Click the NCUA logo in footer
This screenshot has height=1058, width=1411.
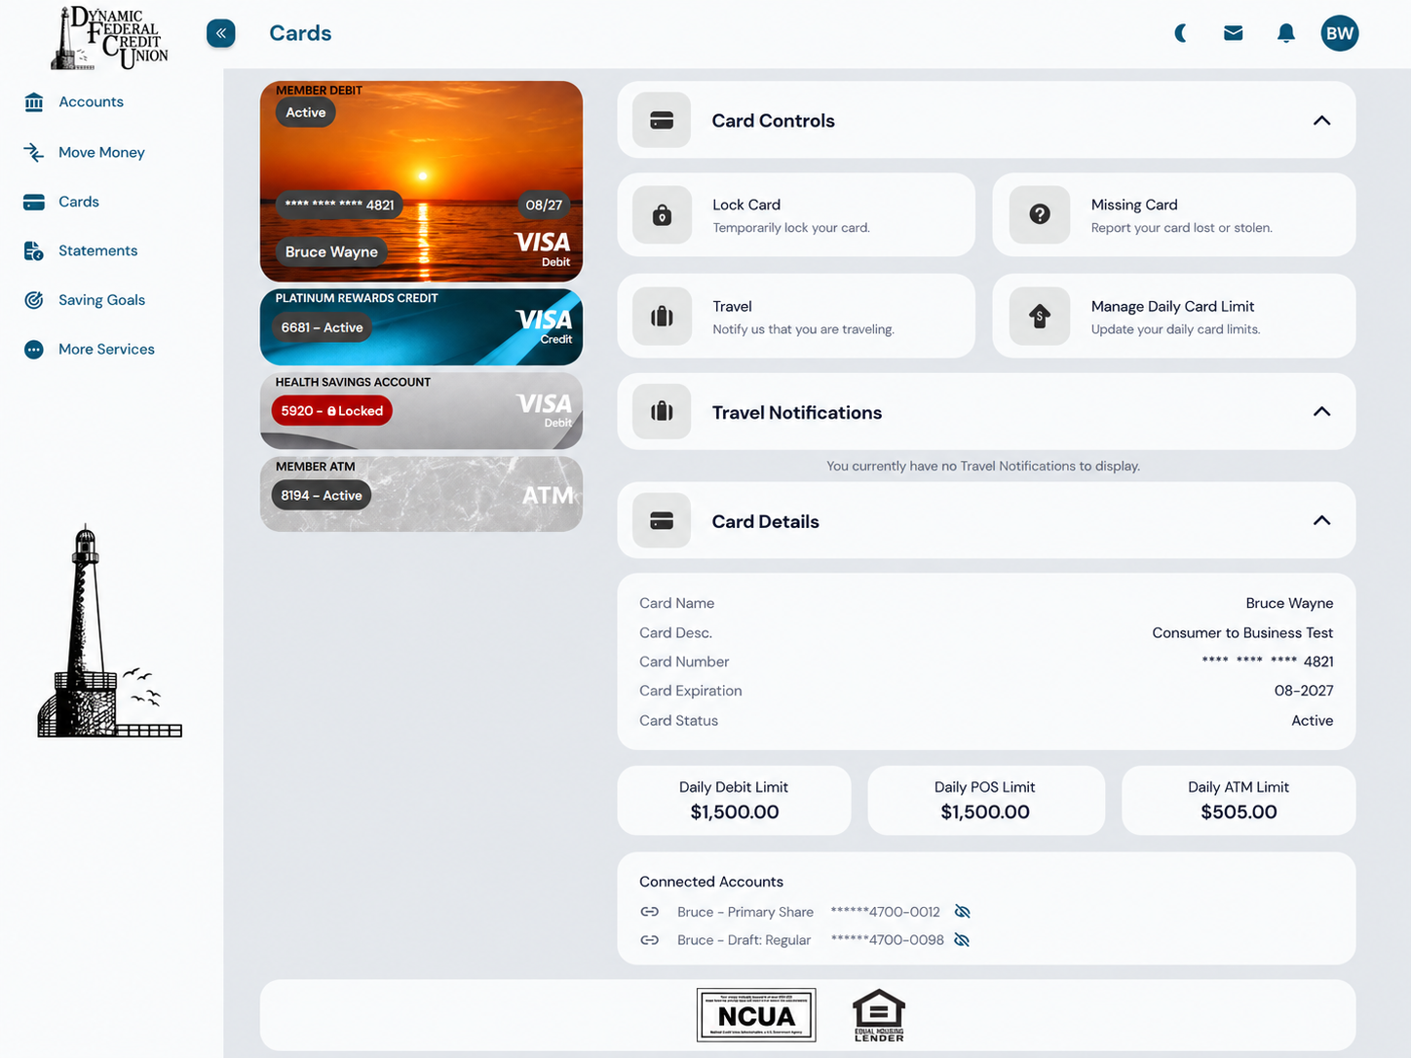756,1015
